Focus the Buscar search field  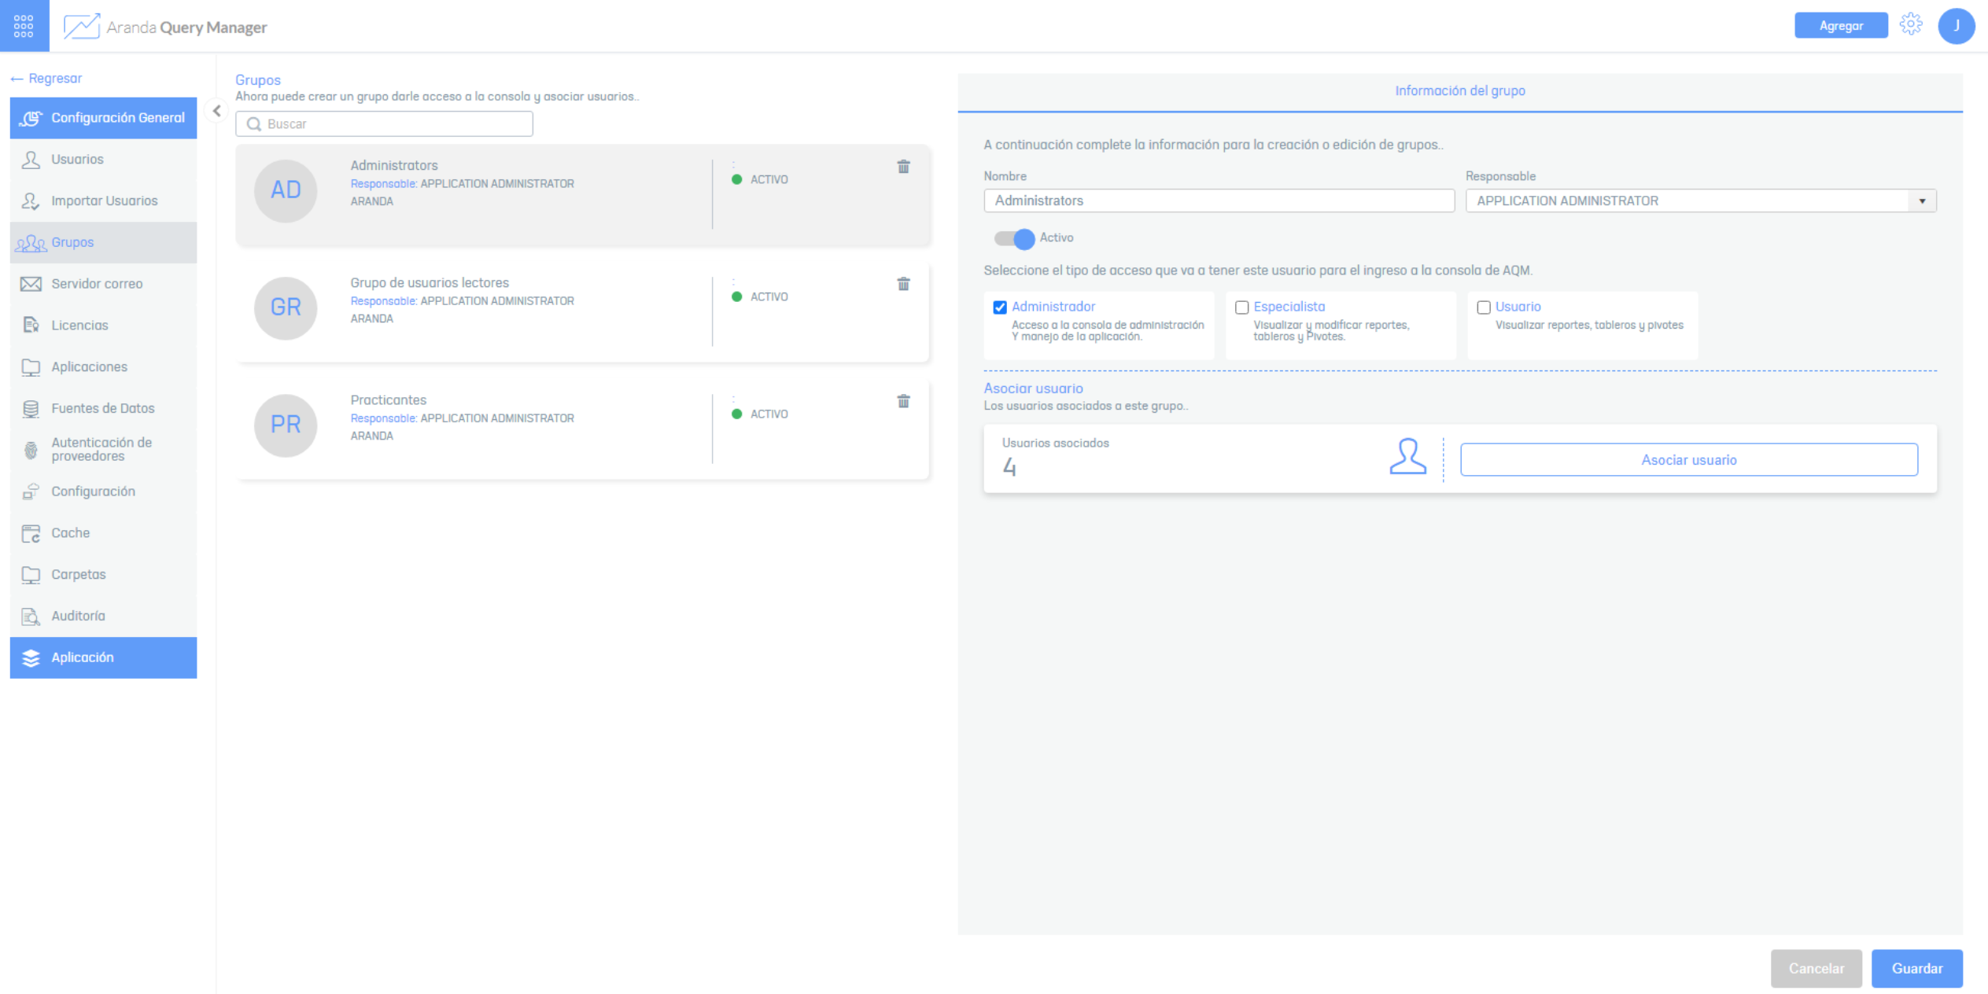coord(384,124)
